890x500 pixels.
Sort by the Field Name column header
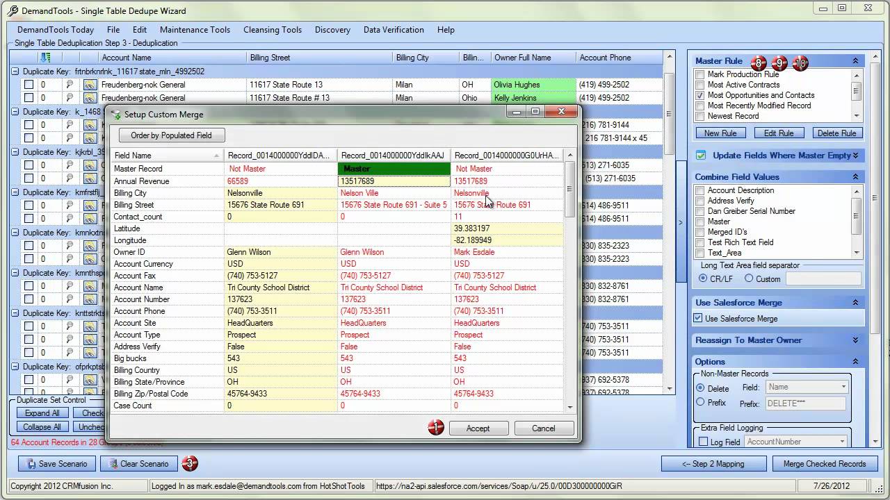coord(167,156)
